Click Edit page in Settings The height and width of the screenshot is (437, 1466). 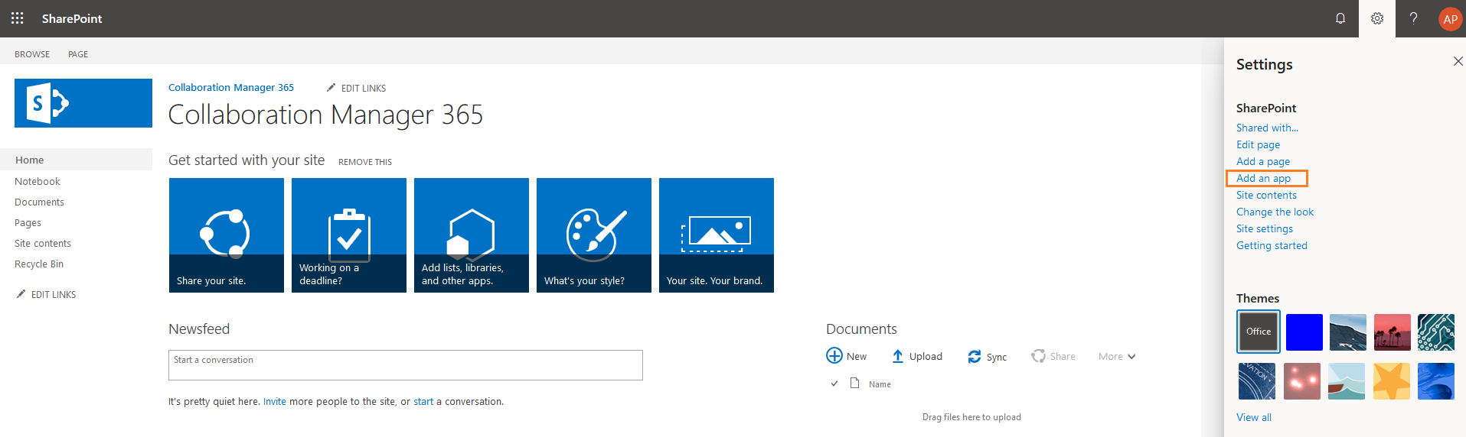pos(1258,144)
